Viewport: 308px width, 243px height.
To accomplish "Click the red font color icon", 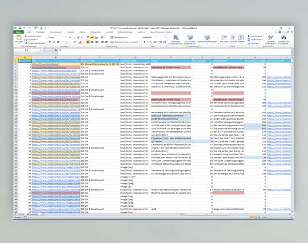I will 80,42.
